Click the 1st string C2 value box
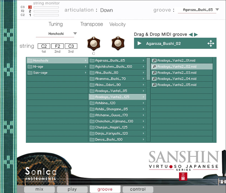This screenshot has width=226, height=193. coord(44,46)
